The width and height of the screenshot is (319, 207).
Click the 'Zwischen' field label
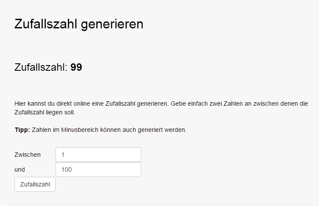pos(28,155)
